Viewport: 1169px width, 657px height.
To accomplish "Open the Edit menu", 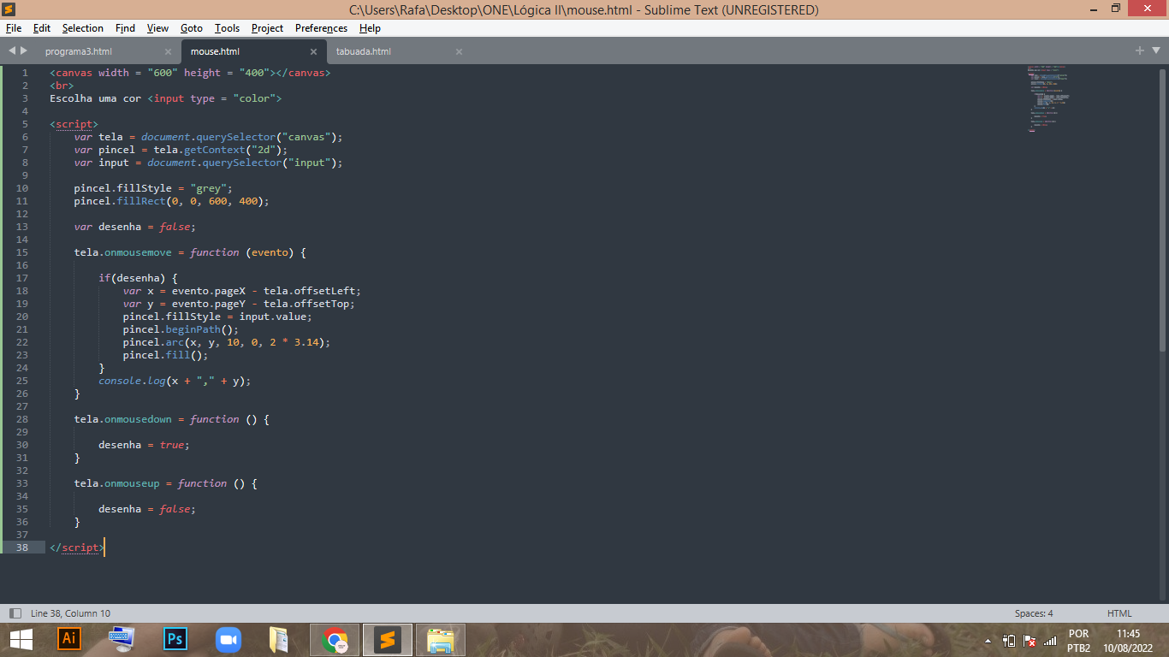I will coord(42,28).
